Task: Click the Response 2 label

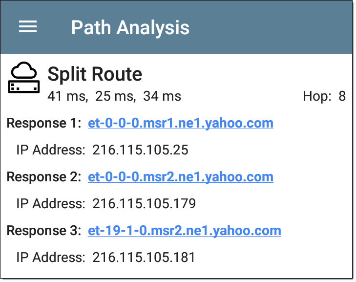Action: click(x=44, y=177)
